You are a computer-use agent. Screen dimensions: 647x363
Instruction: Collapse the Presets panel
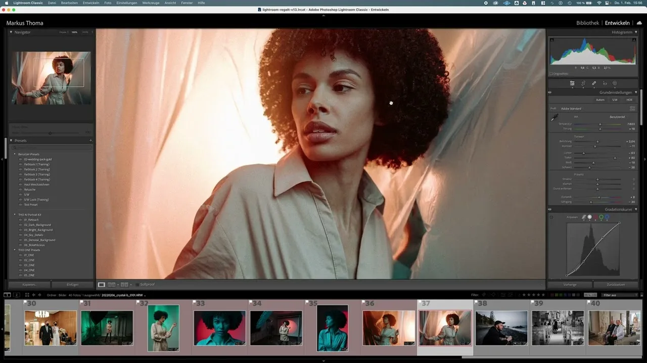click(11, 141)
